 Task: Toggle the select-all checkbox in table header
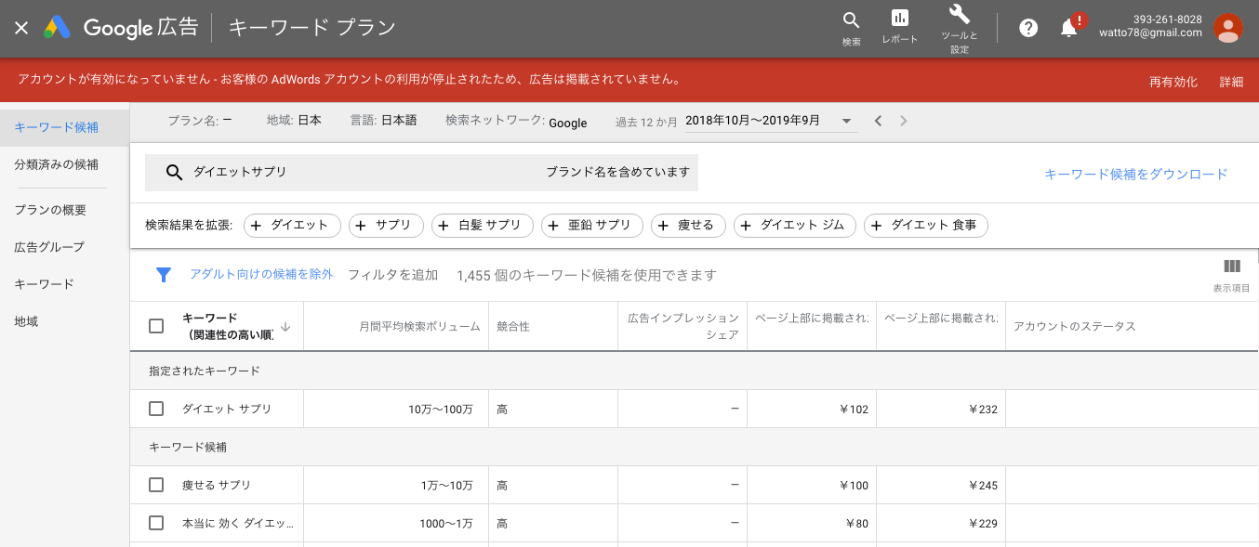pyautogui.click(x=156, y=326)
